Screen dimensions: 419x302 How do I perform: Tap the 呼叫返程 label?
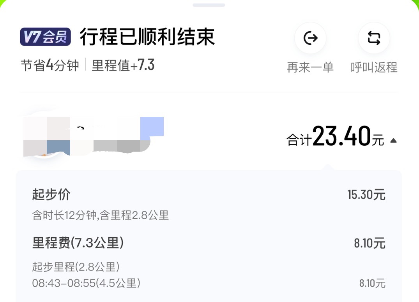coord(374,67)
